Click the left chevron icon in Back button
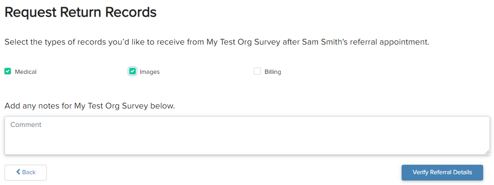 [x=18, y=172]
